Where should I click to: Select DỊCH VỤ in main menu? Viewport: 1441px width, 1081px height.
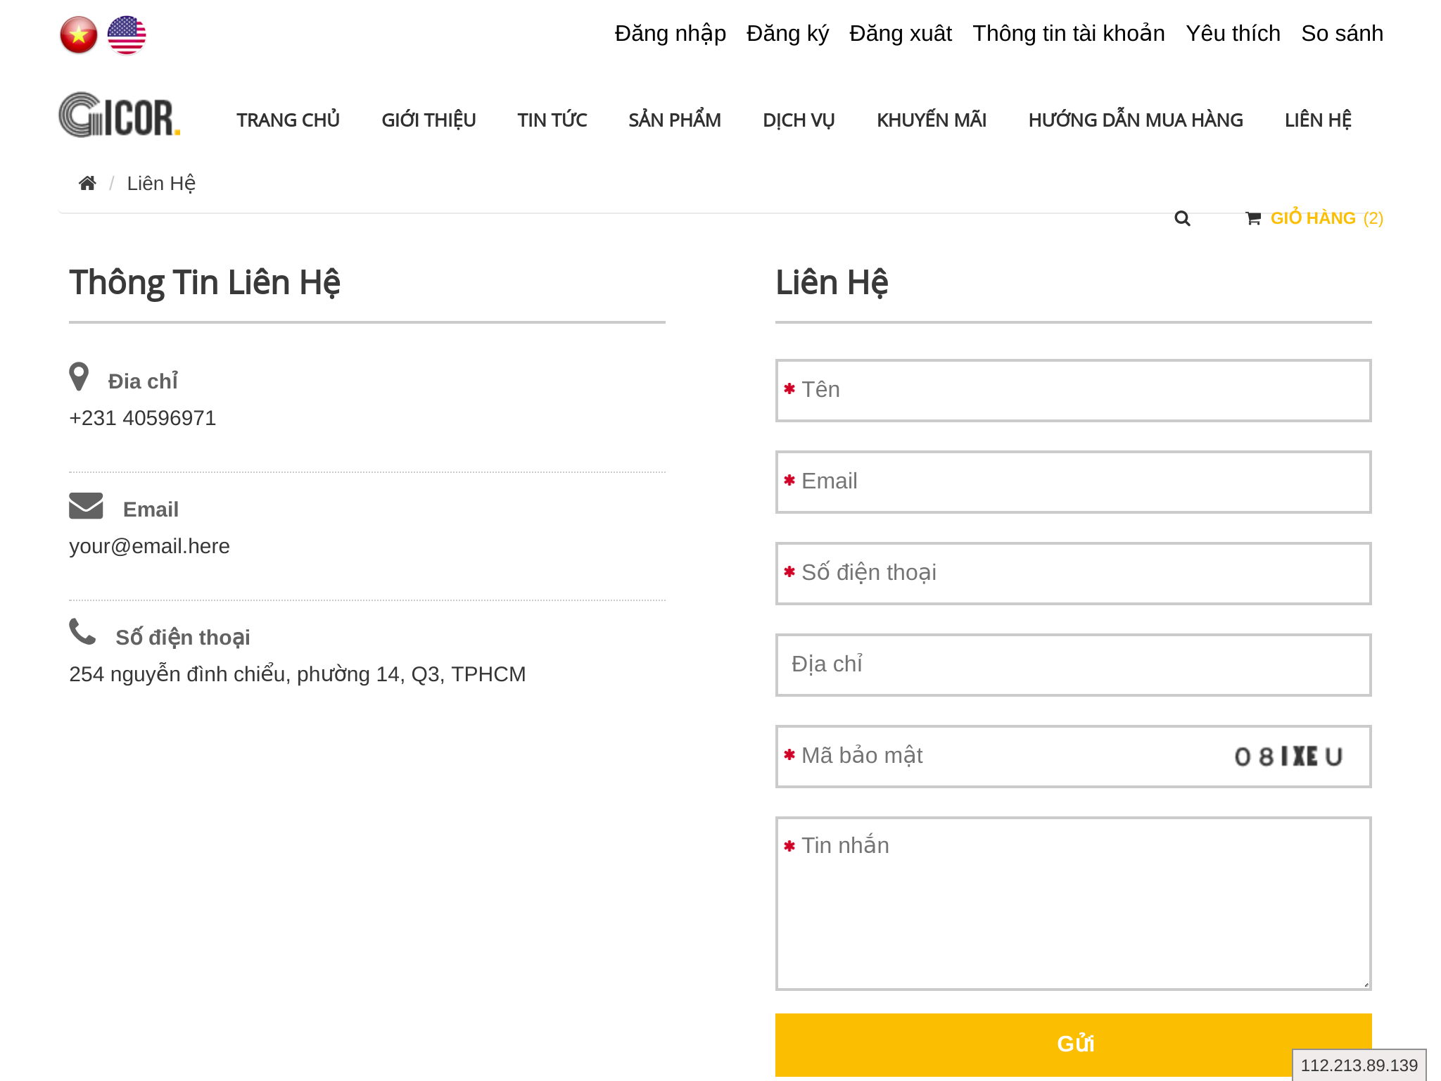click(799, 120)
